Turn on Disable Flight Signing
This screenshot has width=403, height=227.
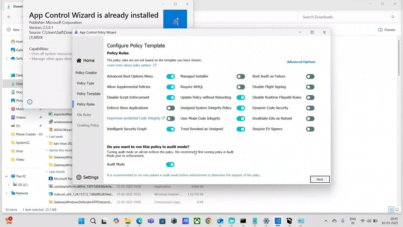tap(310, 87)
